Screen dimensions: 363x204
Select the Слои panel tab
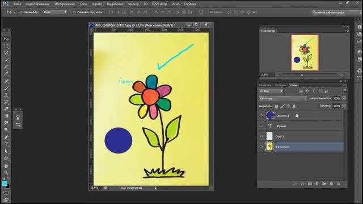tap(294, 85)
